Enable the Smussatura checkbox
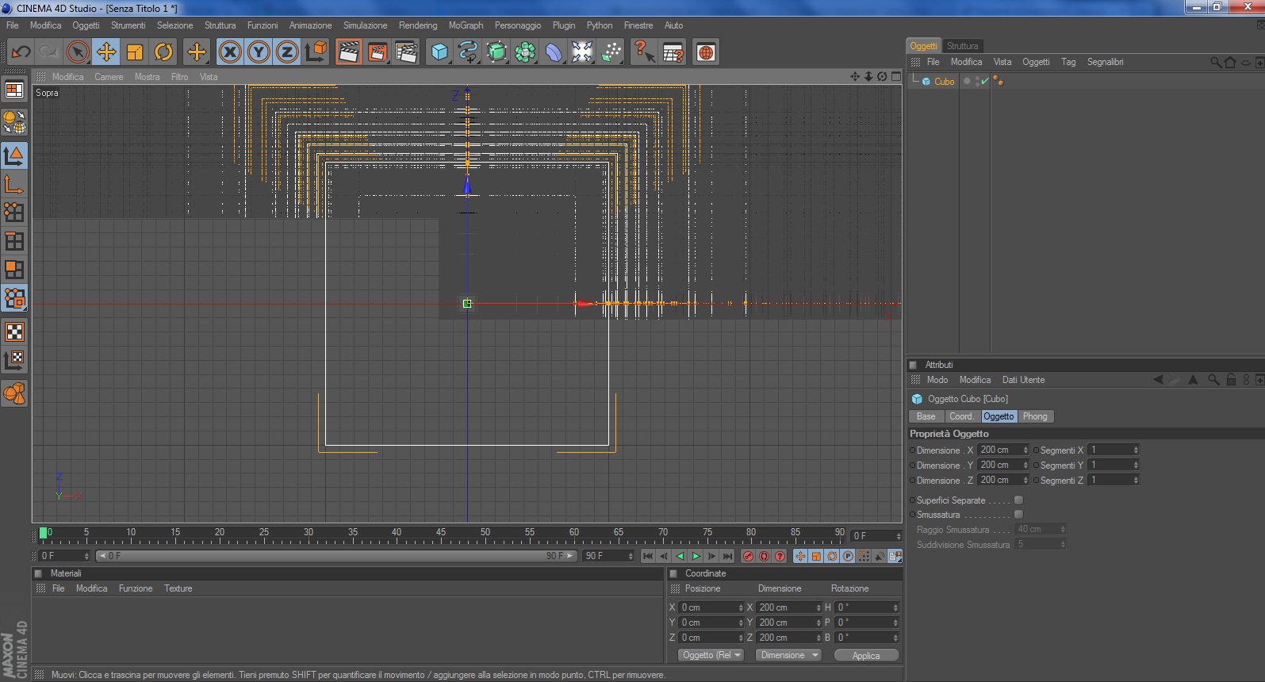Viewport: 1265px width, 682px height. coord(1018,515)
